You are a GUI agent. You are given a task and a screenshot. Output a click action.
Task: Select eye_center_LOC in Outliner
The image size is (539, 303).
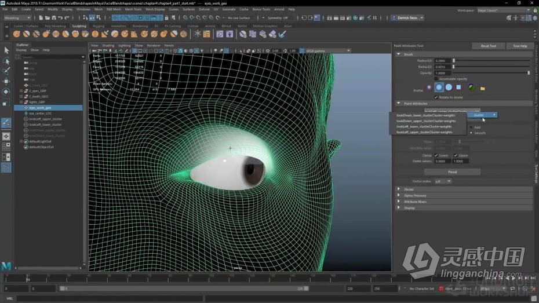point(40,114)
